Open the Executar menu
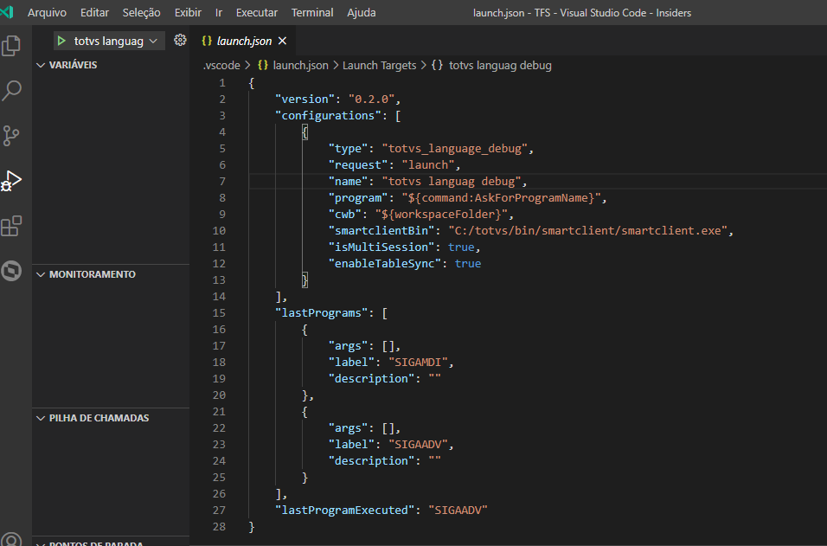827x546 pixels. click(x=256, y=13)
